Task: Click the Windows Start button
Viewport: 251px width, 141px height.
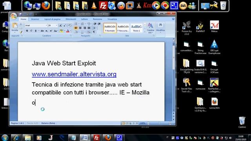Action: point(5,137)
